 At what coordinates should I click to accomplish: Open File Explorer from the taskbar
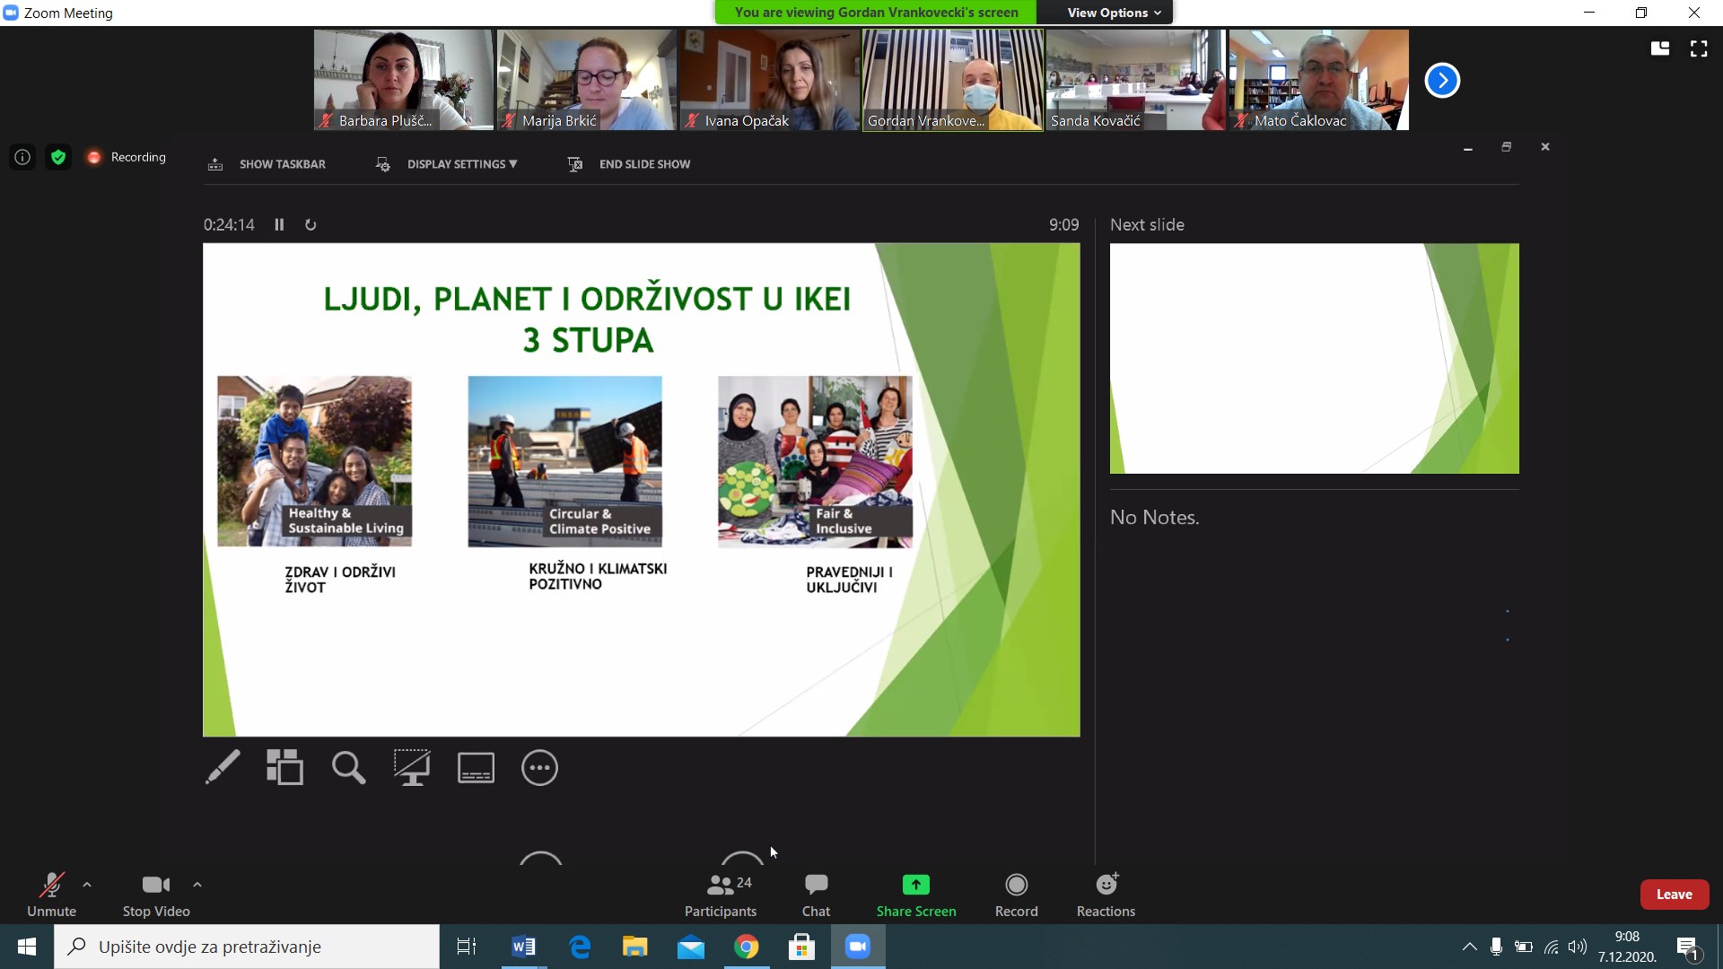point(635,947)
